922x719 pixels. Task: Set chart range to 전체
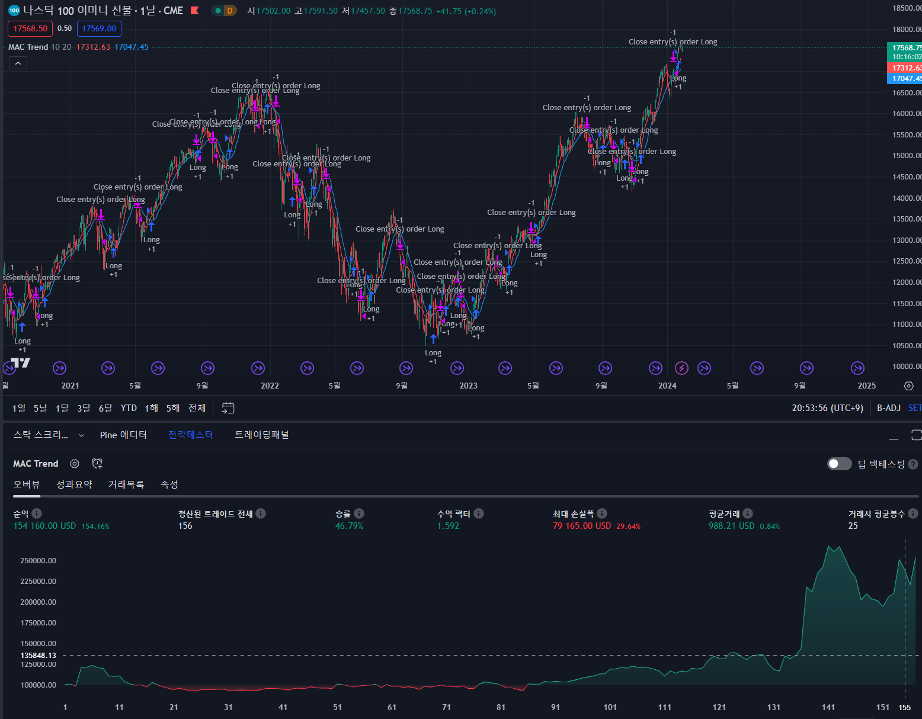[197, 408]
